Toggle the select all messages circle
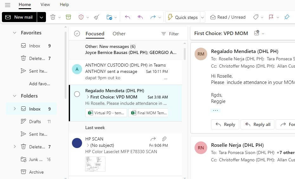 click(x=77, y=34)
